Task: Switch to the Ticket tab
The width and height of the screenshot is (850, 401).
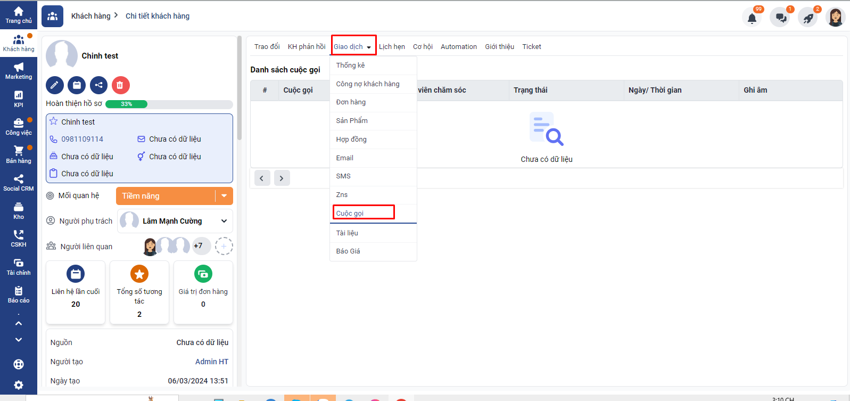Action: pos(531,47)
